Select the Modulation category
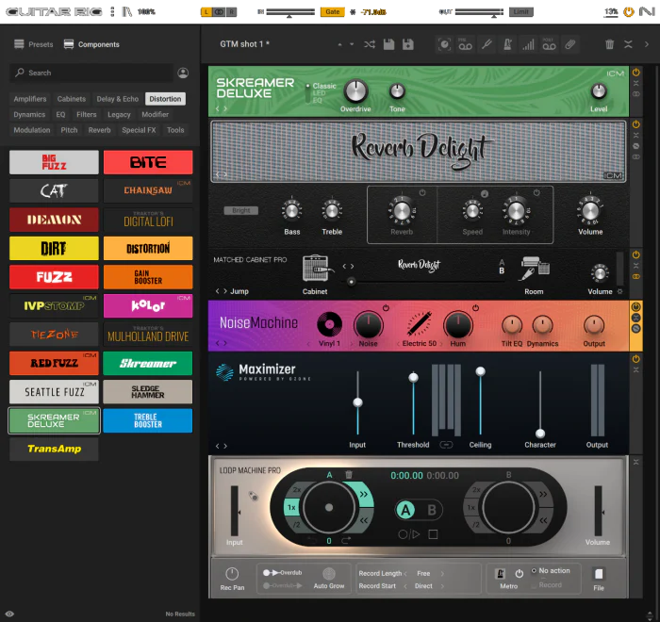This screenshot has height=622, width=660. (31, 130)
